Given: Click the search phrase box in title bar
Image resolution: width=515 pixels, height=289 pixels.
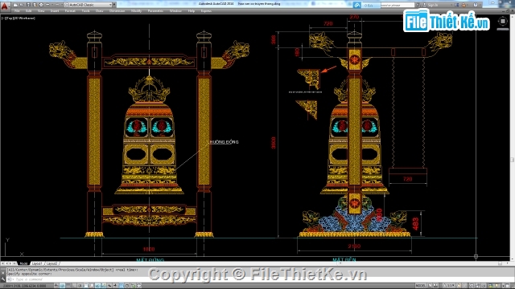Looking at the screenshot, I should pyautogui.click(x=398, y=5).
